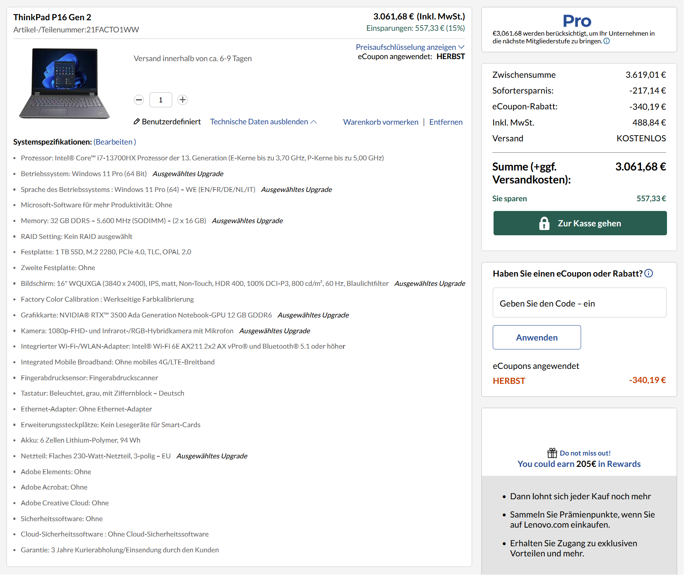Open the info icon beside the eCoupon question

pos(649,273)
